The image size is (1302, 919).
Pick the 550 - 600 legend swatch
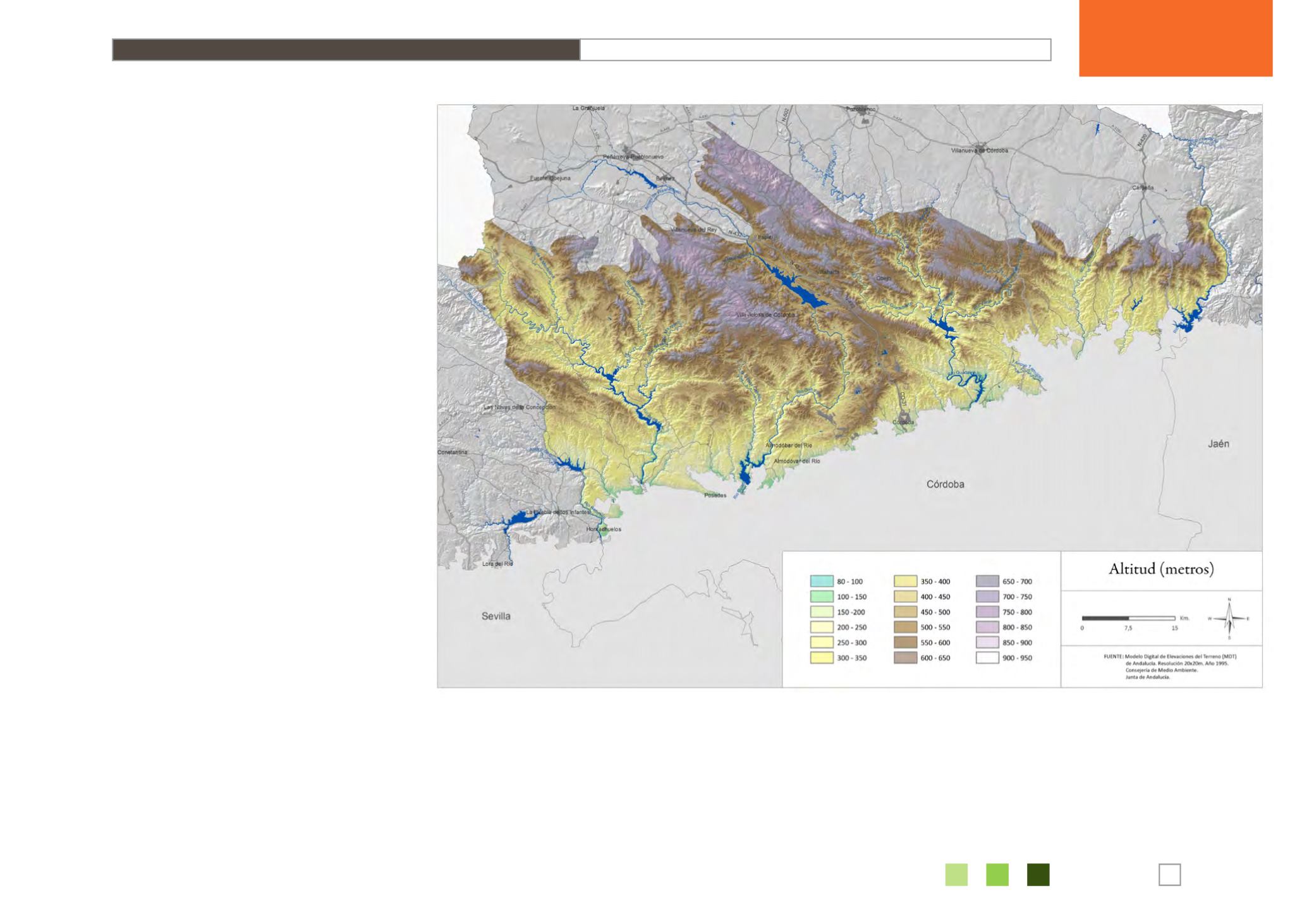point(905,642)
